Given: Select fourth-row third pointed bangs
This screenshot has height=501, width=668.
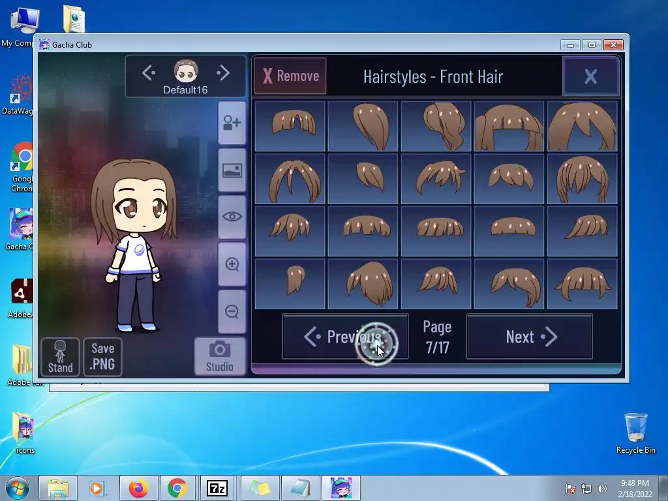Looking at the screenshot, I should tap(436, 284).
